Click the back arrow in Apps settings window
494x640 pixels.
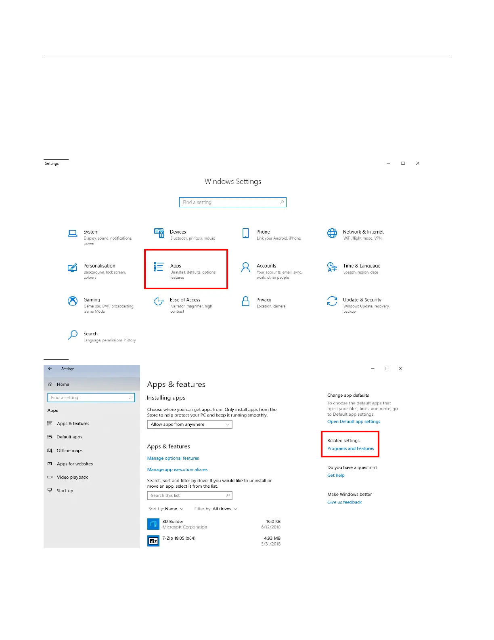50,368
